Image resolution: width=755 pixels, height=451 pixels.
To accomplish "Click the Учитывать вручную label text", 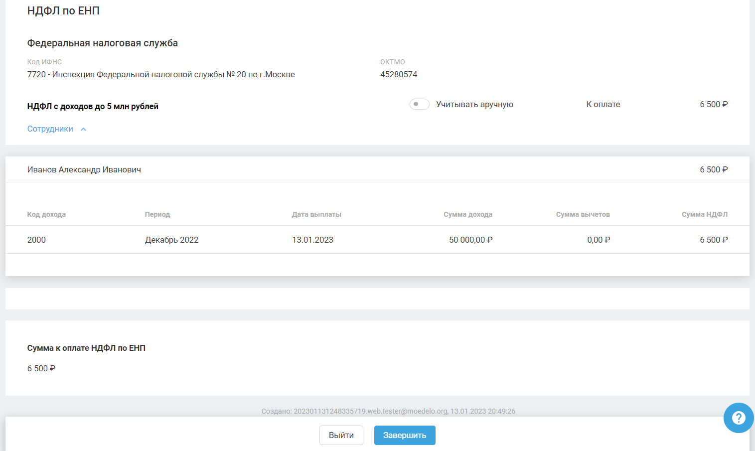I will [474, 104].
